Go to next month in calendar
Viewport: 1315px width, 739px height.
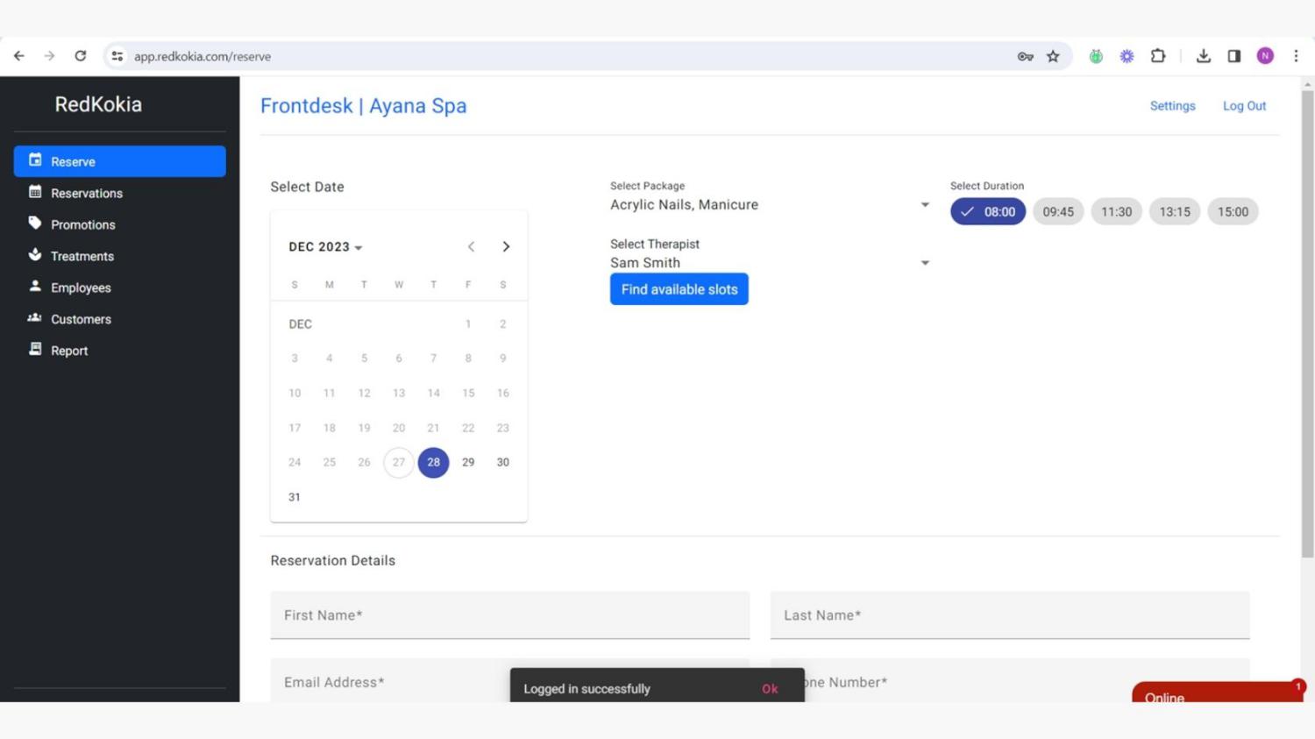point(506,247)
